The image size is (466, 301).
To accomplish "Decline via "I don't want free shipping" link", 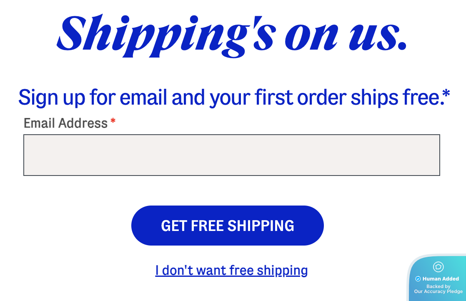I will (x=231, y=271).
